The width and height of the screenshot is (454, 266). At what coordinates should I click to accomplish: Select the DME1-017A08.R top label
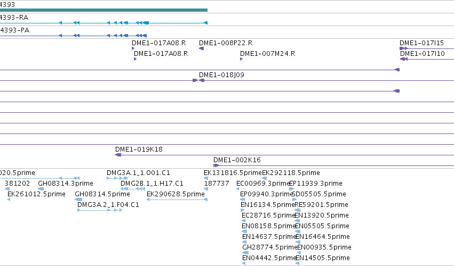(158, 43)
